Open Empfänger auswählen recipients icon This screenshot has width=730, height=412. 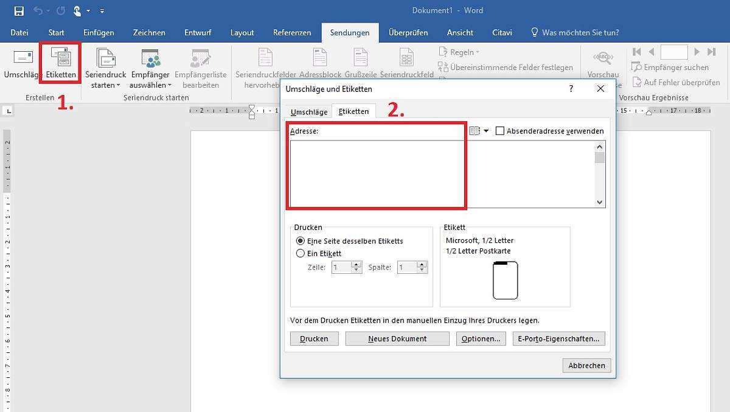pos(150,58)
